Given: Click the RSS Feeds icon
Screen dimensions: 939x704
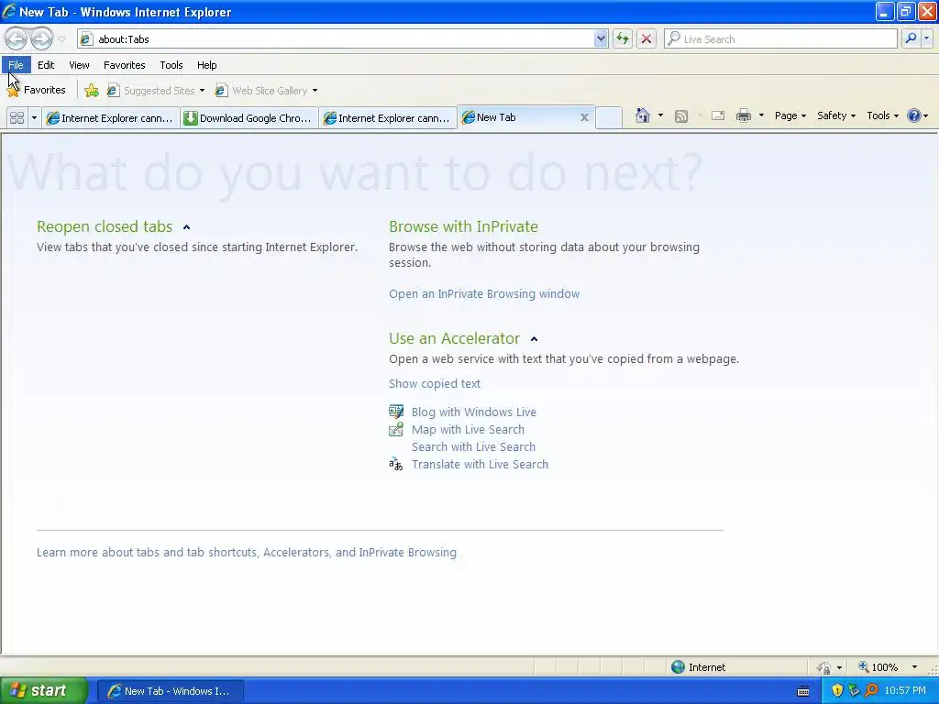Looking at the screenshot, I should [x=681, y=116].
